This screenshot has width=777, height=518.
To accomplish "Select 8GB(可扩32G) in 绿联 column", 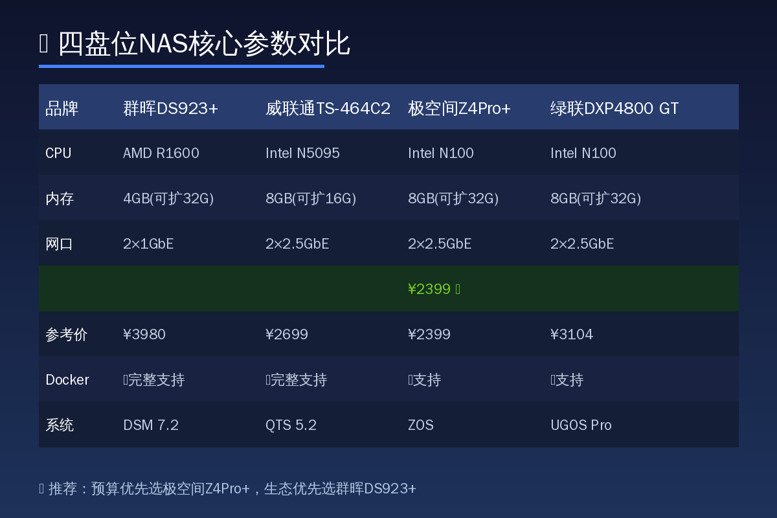I will [596, 199].
